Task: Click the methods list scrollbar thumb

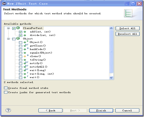Action: click(111, 51)
